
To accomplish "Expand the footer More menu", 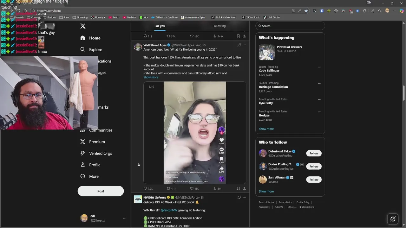I will pos(292,207).
